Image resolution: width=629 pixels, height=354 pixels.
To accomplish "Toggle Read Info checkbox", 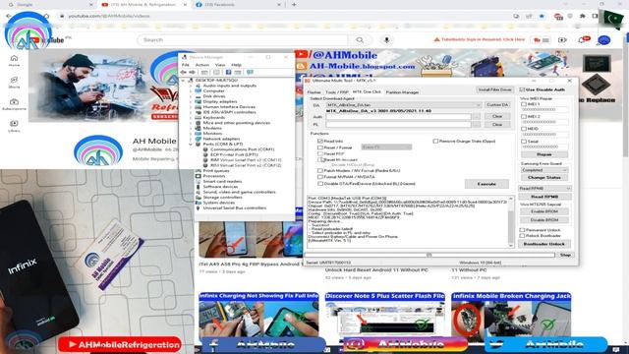I will [320, 142].
